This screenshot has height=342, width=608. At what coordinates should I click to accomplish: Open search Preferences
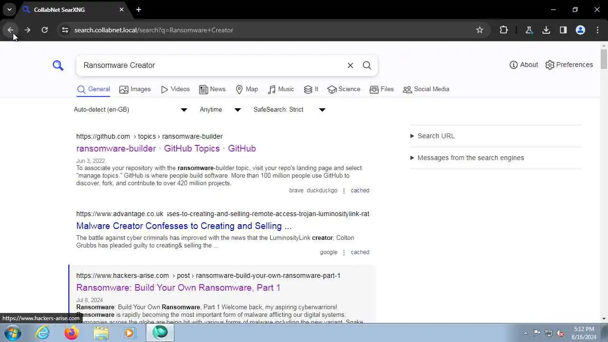569,65
